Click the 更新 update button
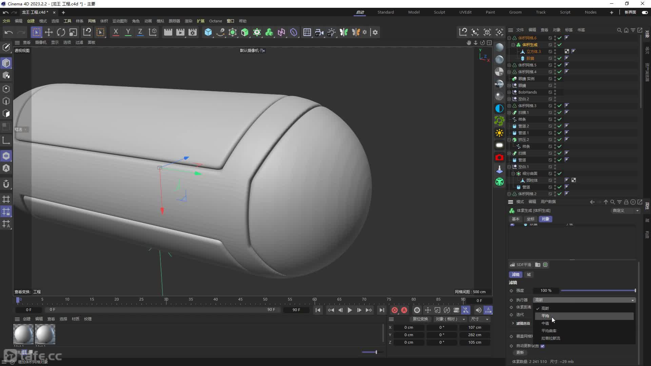Screen dimensions: 651x366 coord(520,352)
